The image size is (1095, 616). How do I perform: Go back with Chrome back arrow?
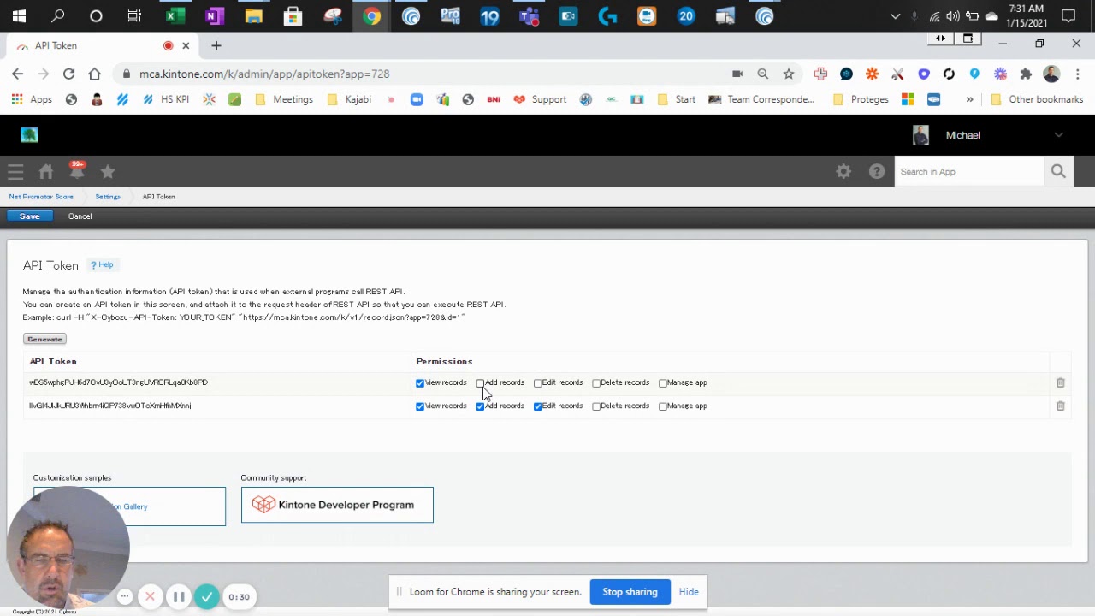(x=17, y=74)
